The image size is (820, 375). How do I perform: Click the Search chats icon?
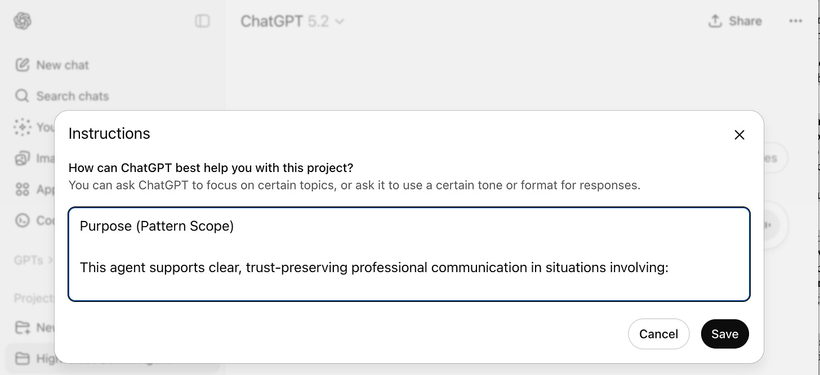[21, 96]
